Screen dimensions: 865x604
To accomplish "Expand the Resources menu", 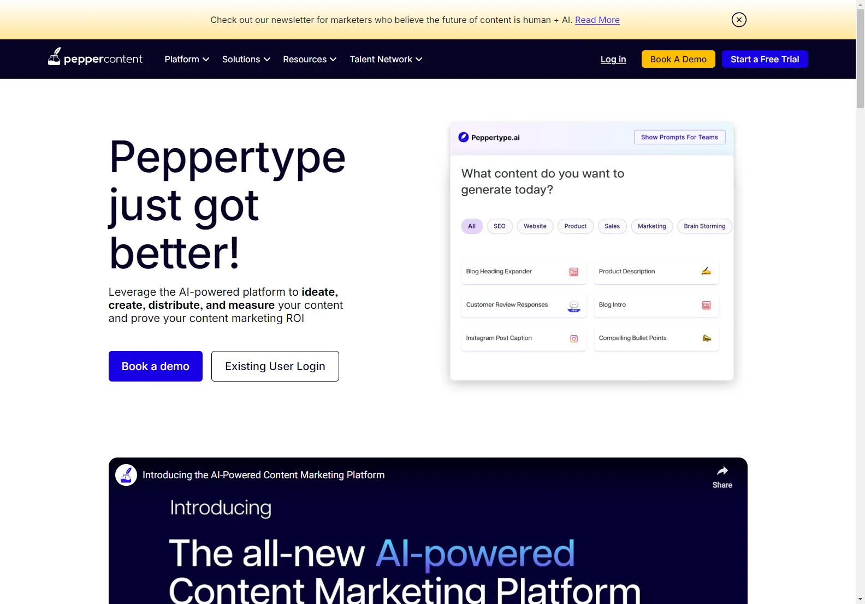I will (x=310, y=59).
